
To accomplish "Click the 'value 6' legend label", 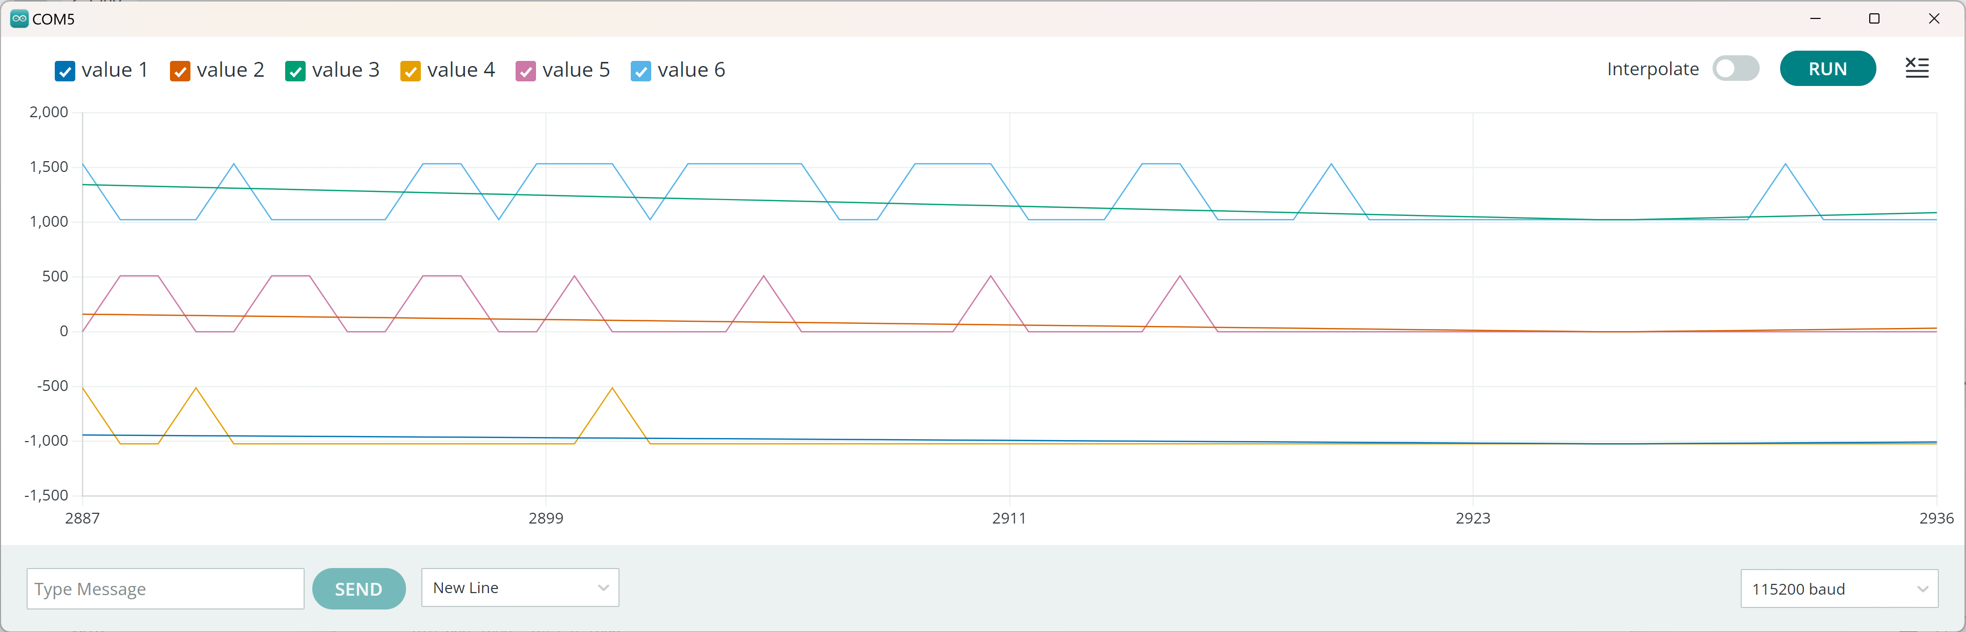I will pos(692,70).
